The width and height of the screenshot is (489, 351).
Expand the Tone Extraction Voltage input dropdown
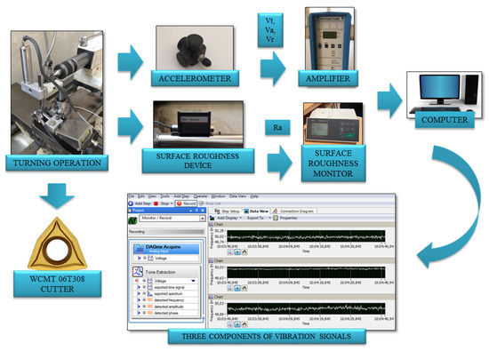[193, 281]
